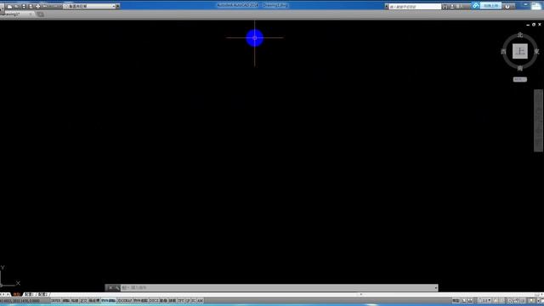Toggle QP quick properties in status bar

point(188,301)
